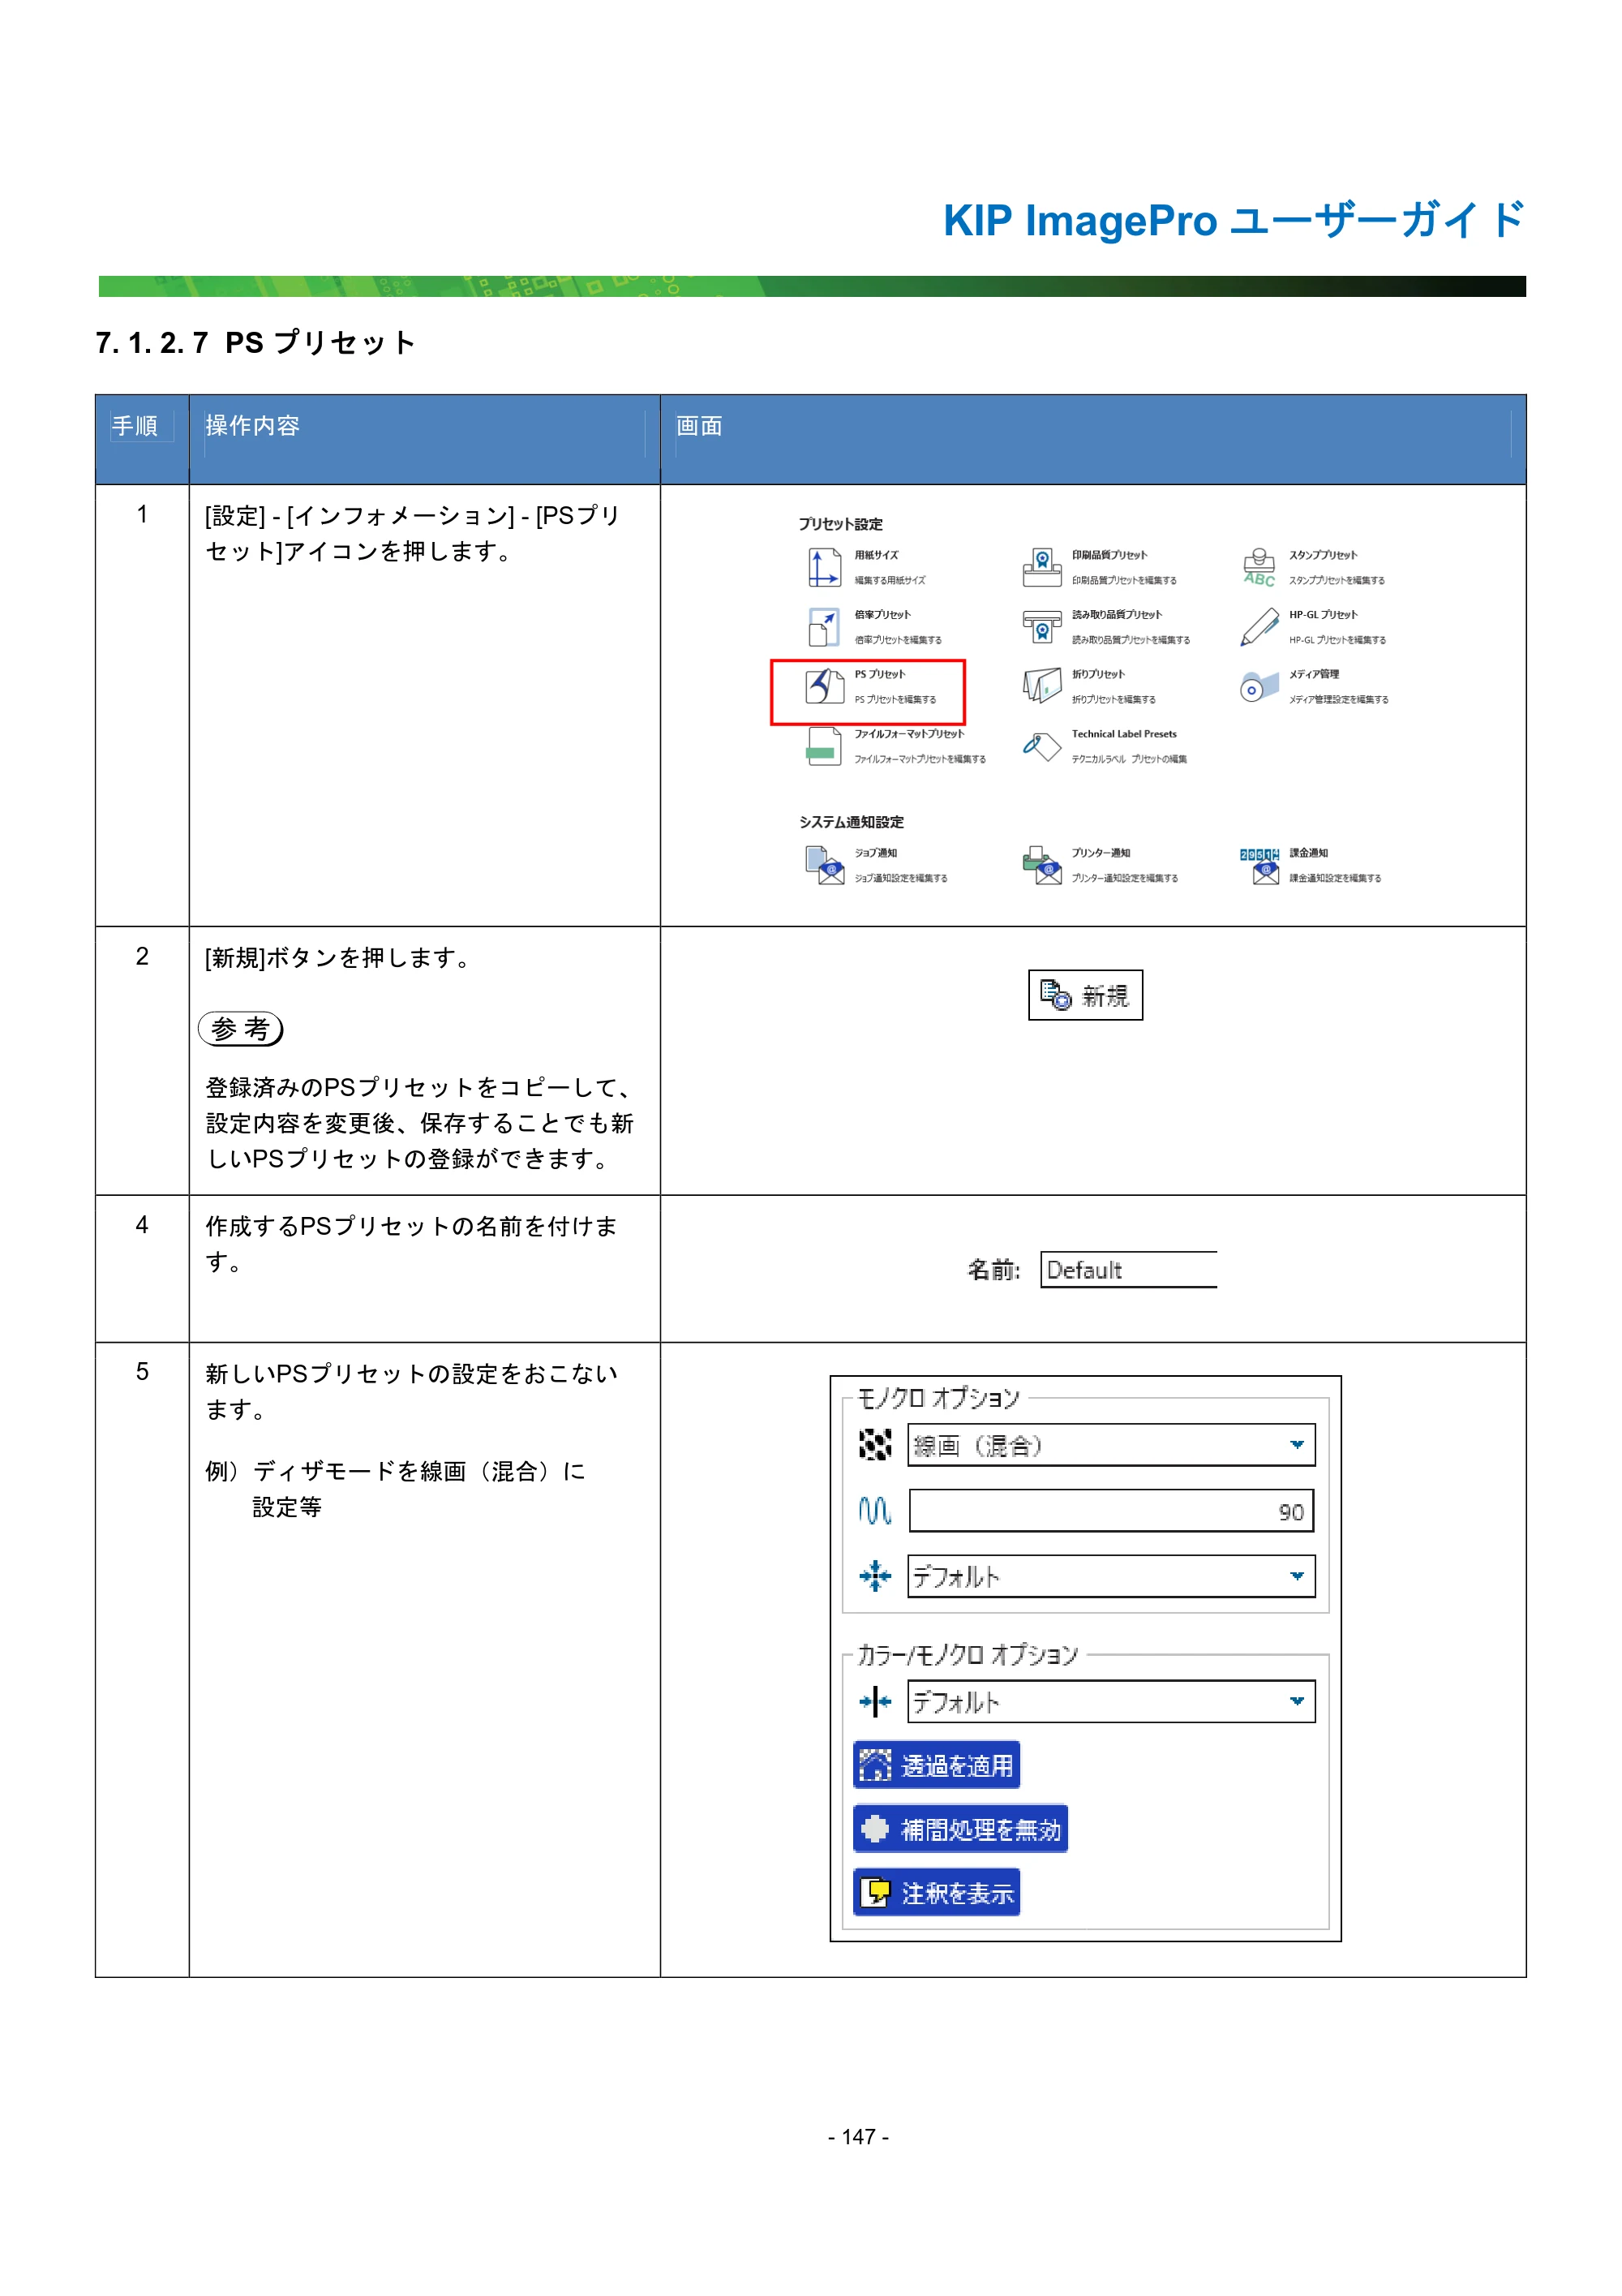Click the four-arrow icon beside モノクロ デフォルト
The height and width of the screenshot is (2296, 1622).
[x=874, y=1575]
